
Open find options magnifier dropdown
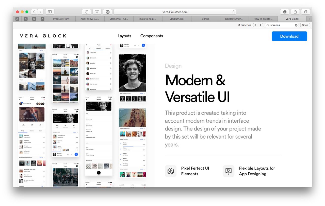pyautogui.click(x=268, y=25)
